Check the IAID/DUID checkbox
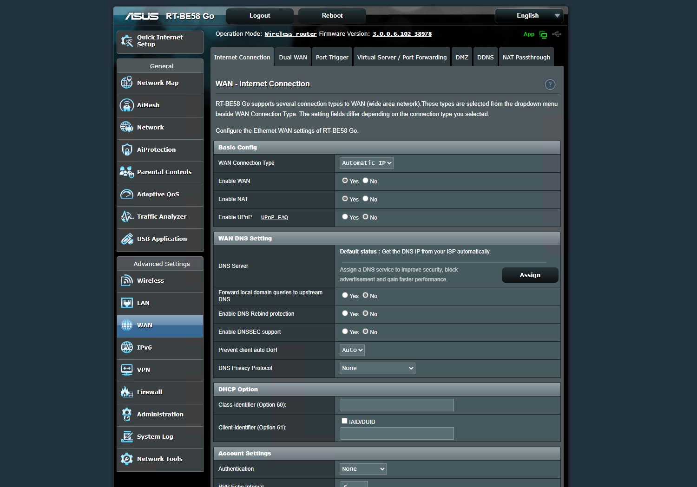697x487 pixels. coord(344,421)
